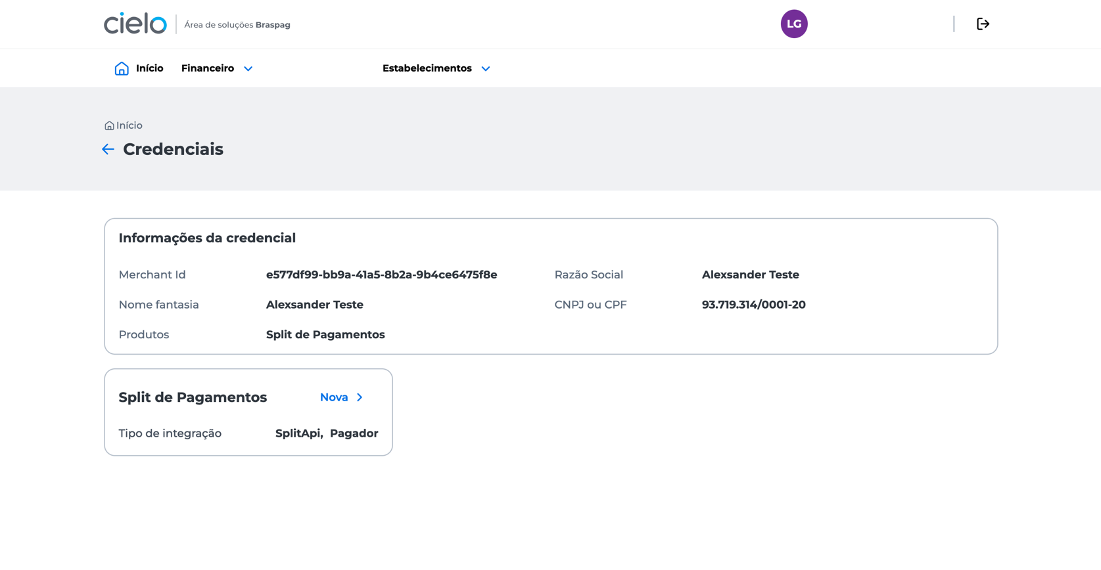Select the Razão Social value Alexsander Teste
Screen dimensions: 1101x570
[x=750, y=274]
